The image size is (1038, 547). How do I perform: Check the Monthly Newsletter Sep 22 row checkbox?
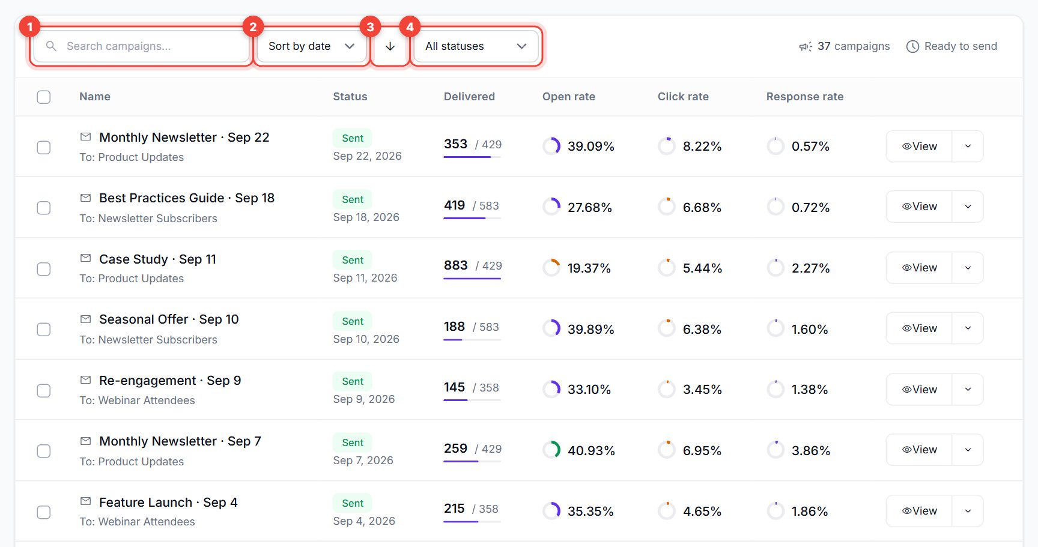[44, 147]
